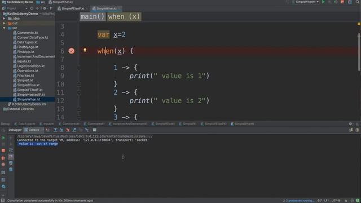Click scroll-from-source icon in Project panel header

(32, 8)
